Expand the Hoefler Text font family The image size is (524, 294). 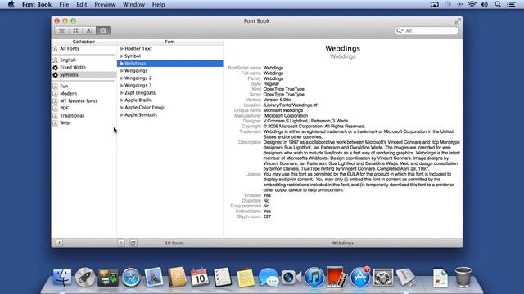(x=122, y=49)
